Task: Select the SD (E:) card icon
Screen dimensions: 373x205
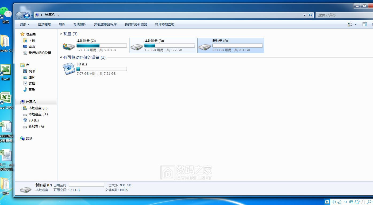Action: (x=69, y=69)
